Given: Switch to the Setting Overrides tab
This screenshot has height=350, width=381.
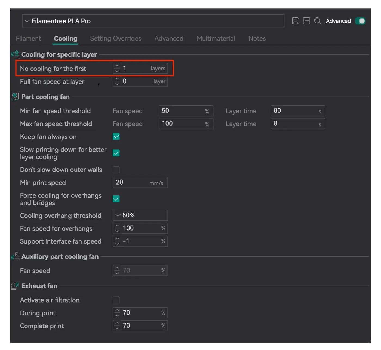Looking at the screenshot, I should [116, 38].
